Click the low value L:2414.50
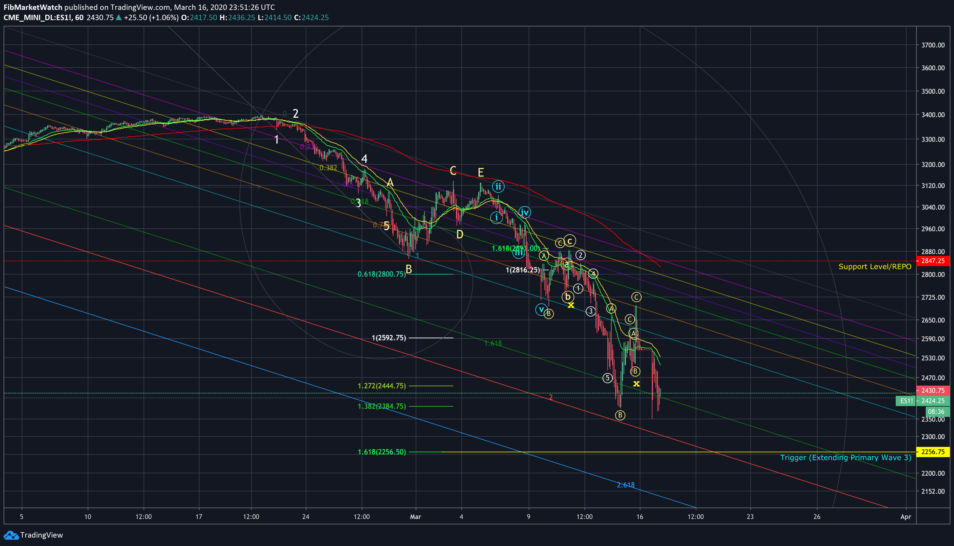954x546 pixels. pyautogui.click(x=275, y=18)
